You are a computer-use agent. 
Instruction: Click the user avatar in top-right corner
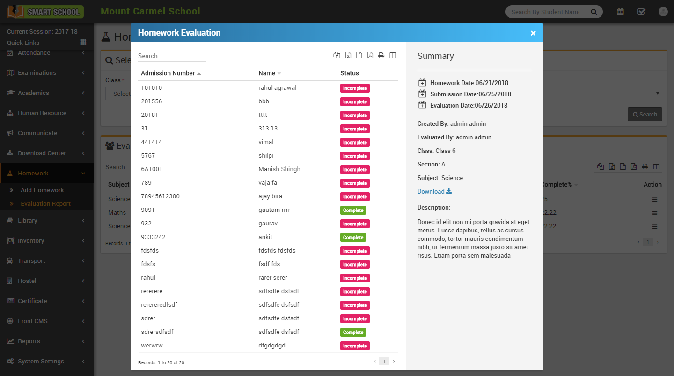click(x=663, y=12)
